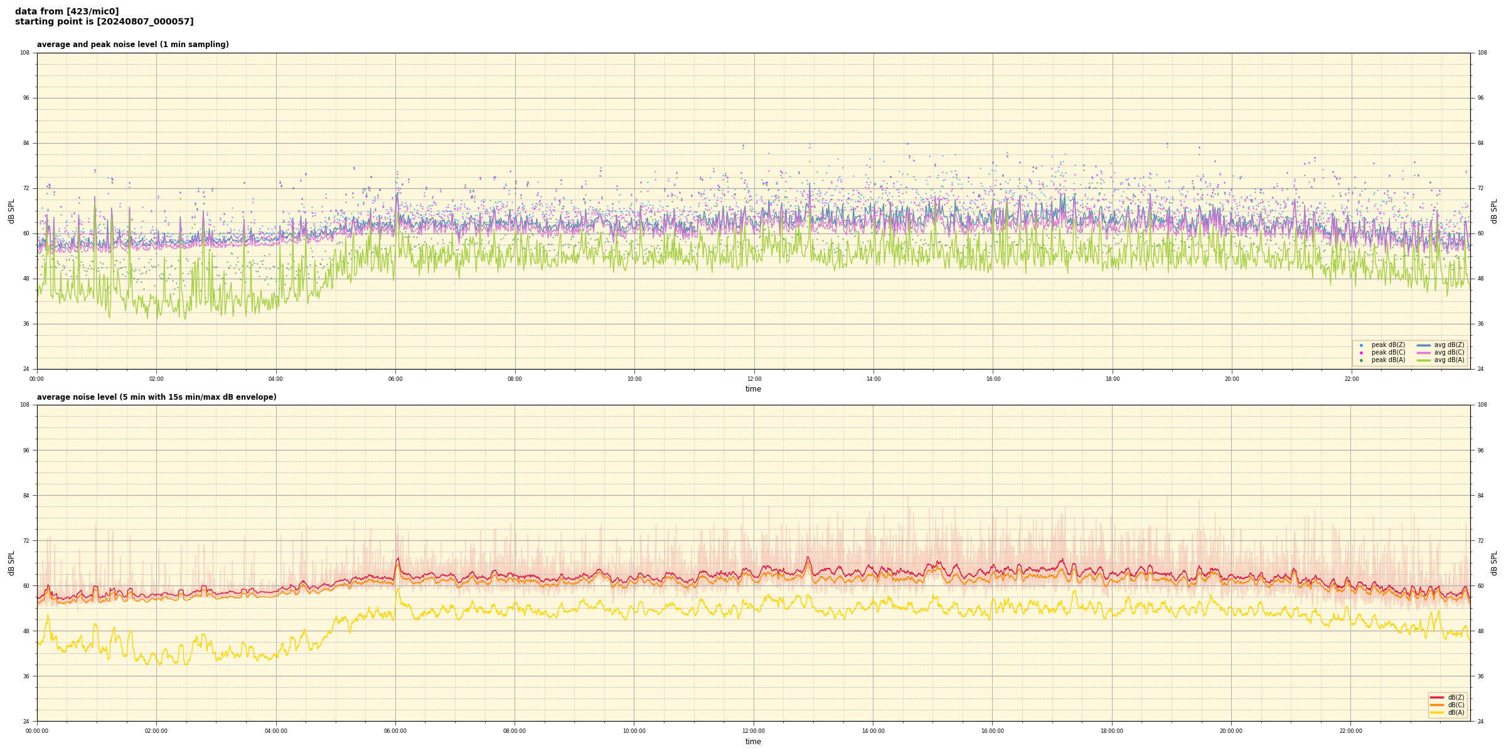Screen dimensions: 1506x753
Task: Click the peak dB(A) green legend marker
Action: (1361, 360)
